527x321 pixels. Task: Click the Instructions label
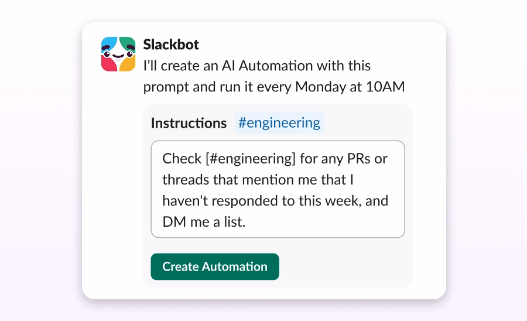pos(189,123)
